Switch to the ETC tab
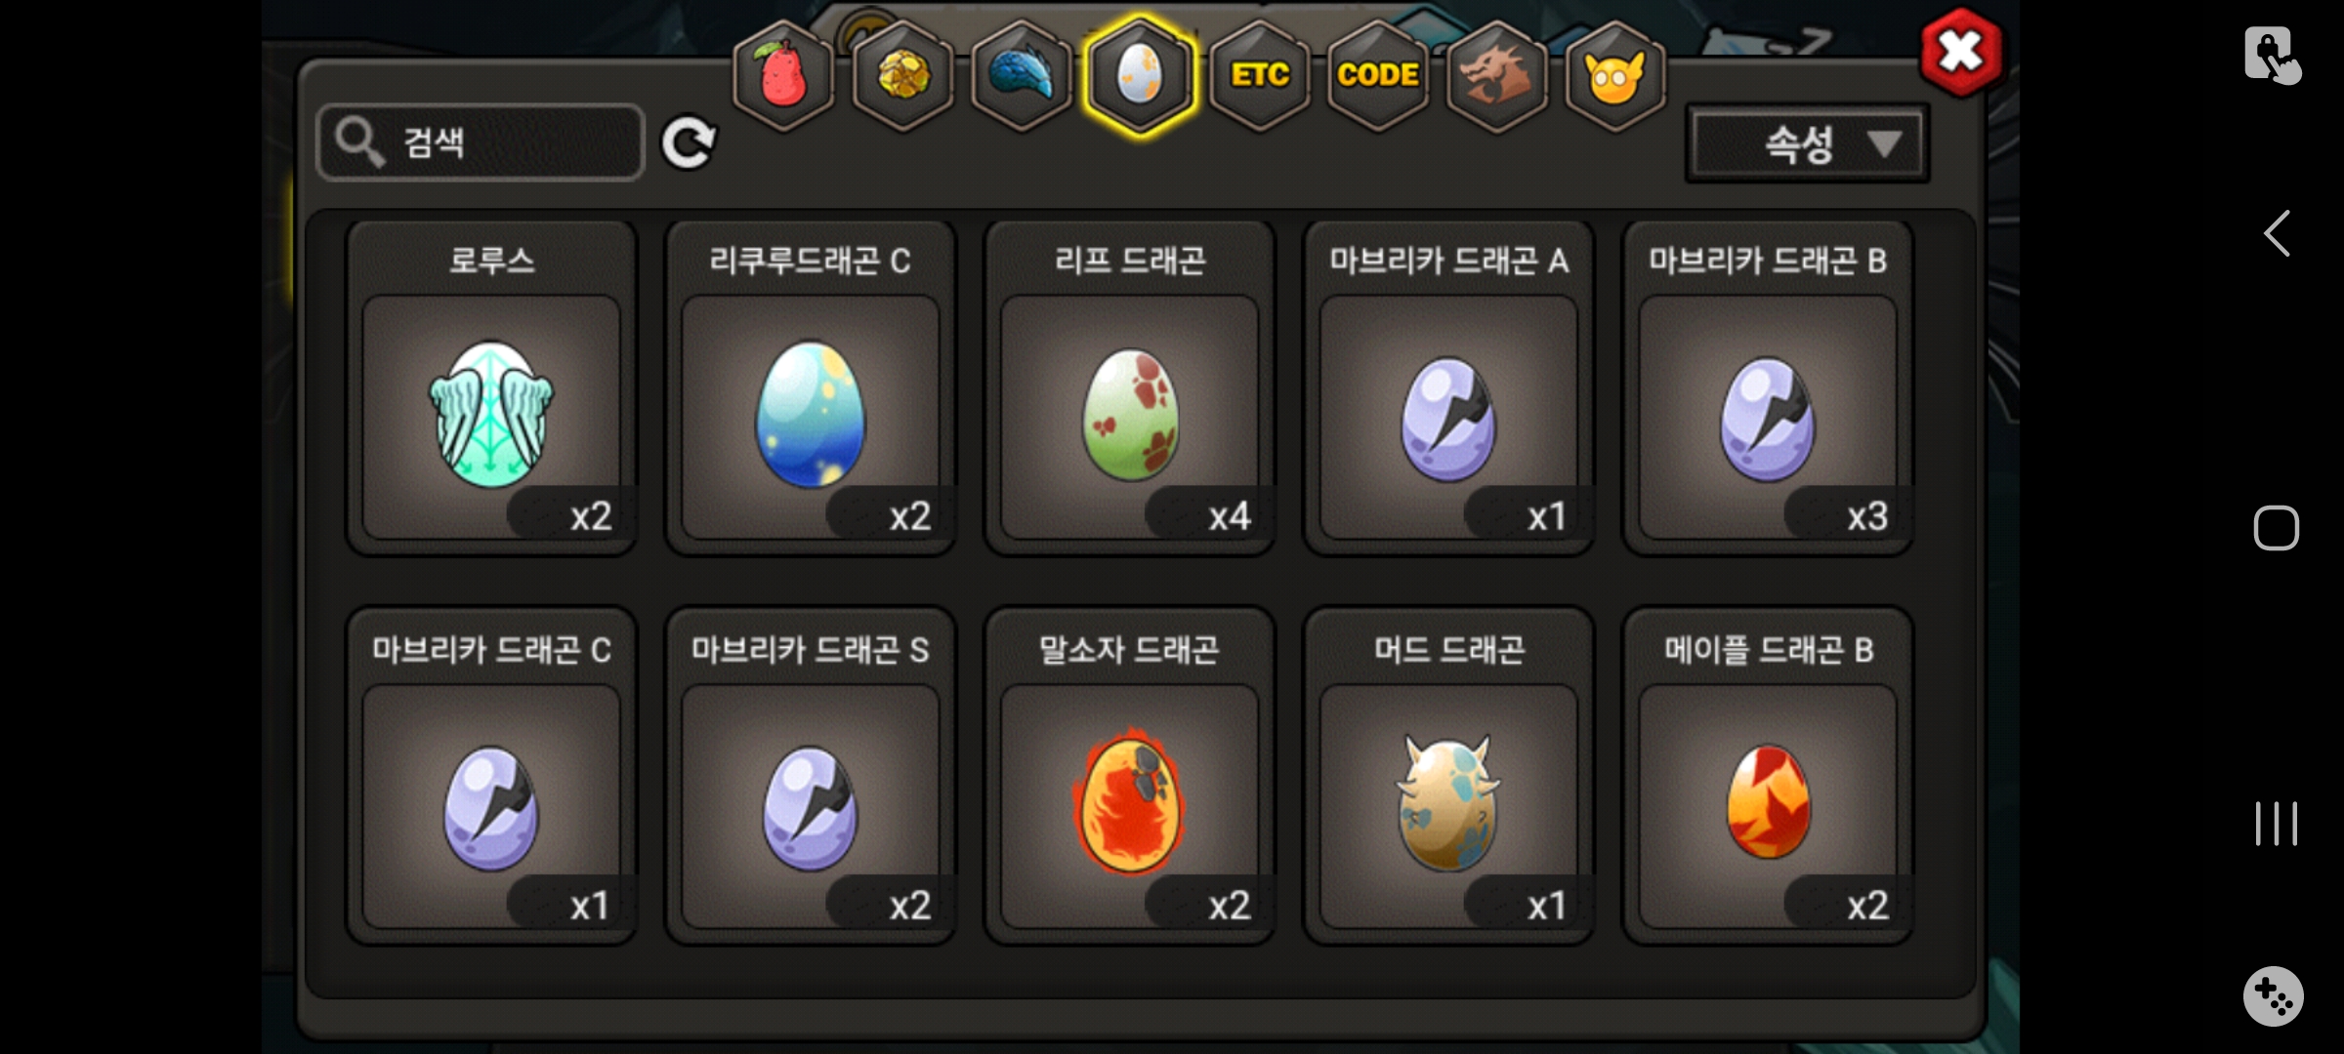This screenshot has width=2344, height=1054. [x=1260, y=75]
